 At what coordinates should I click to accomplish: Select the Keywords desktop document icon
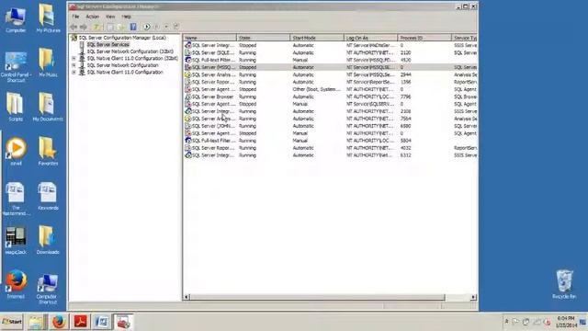[48, 196]
